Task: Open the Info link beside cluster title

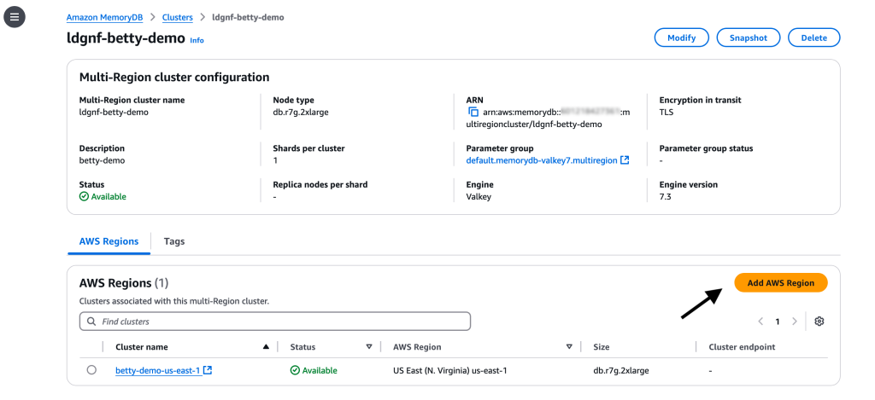Action: 197,41
